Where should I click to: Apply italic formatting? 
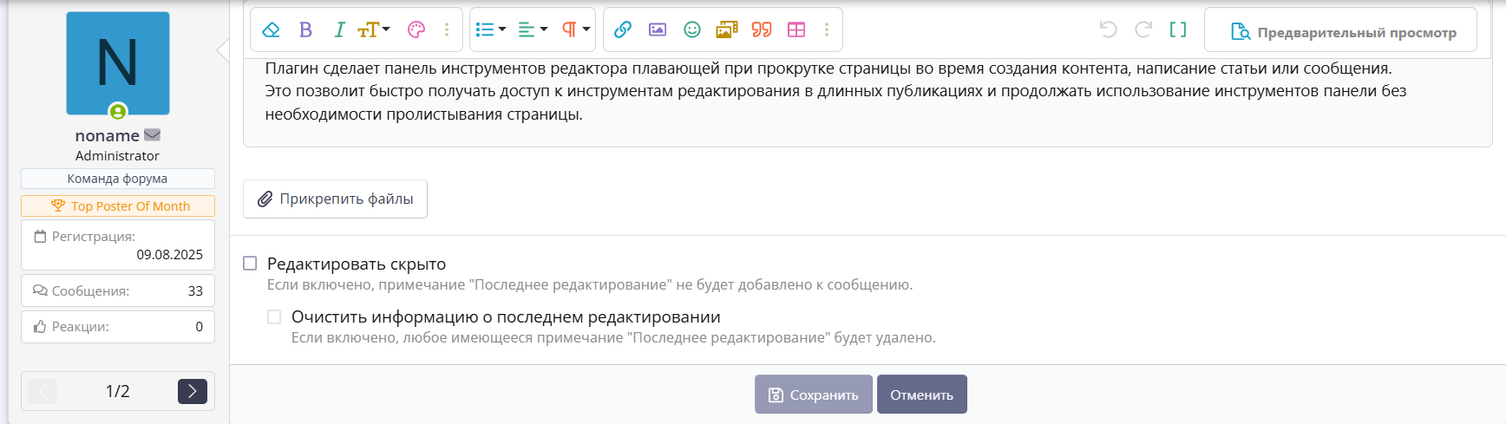coord(339,29)
